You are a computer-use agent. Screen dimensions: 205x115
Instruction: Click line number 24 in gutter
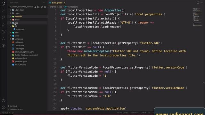(x=55, y=109)
